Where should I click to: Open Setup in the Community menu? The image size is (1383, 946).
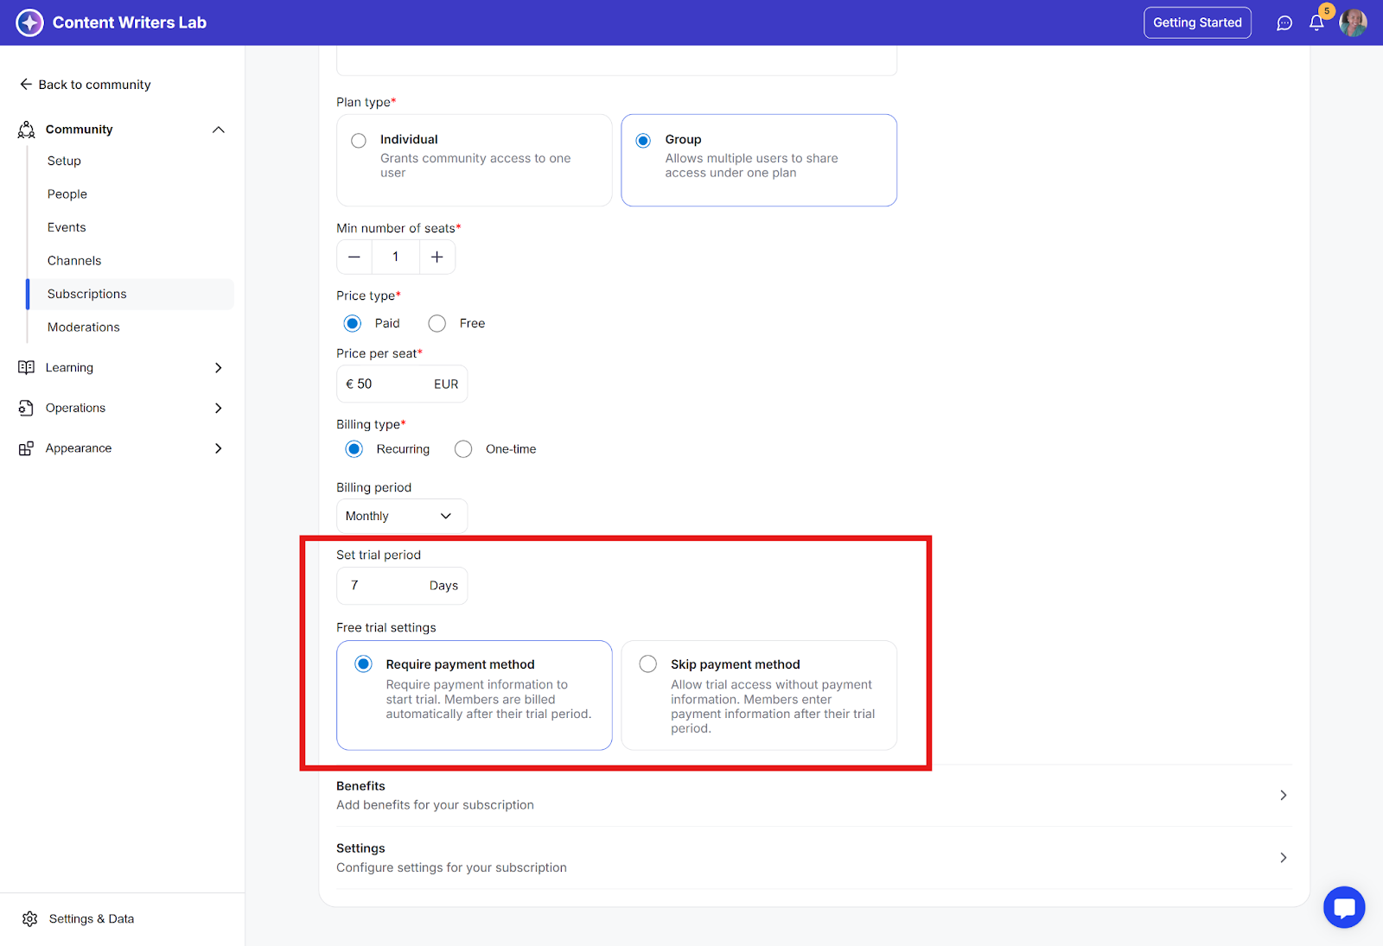[x=64, y=162]
